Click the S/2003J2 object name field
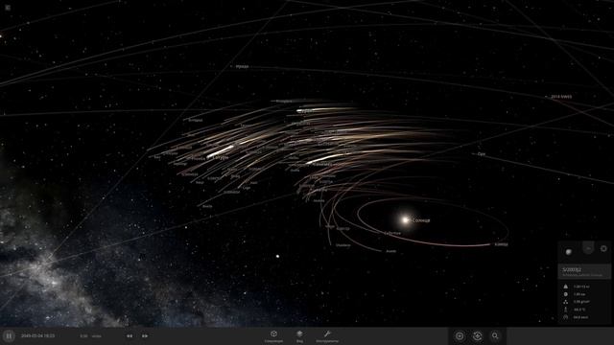The image size is (614, 345). (x=584, y=271)
